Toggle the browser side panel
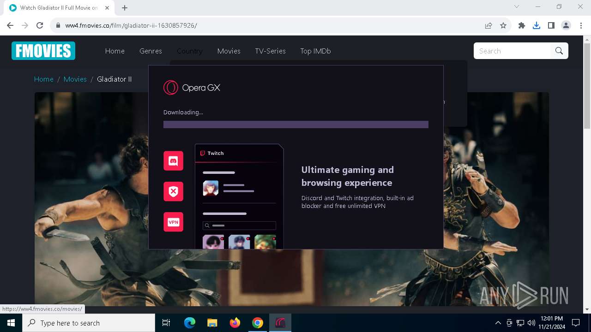This screenshot has height=332, width=591. [x=551, y=25]
